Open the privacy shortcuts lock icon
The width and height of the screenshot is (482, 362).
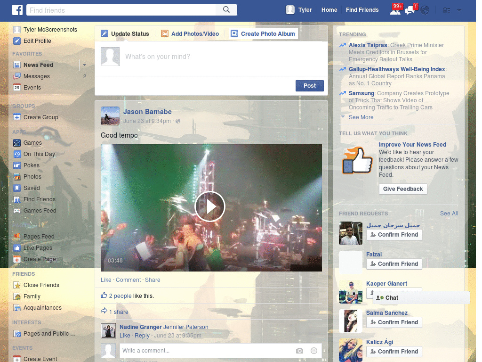click(446, 10)
